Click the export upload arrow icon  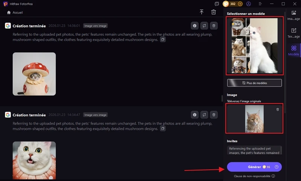(x=202, y=12)
